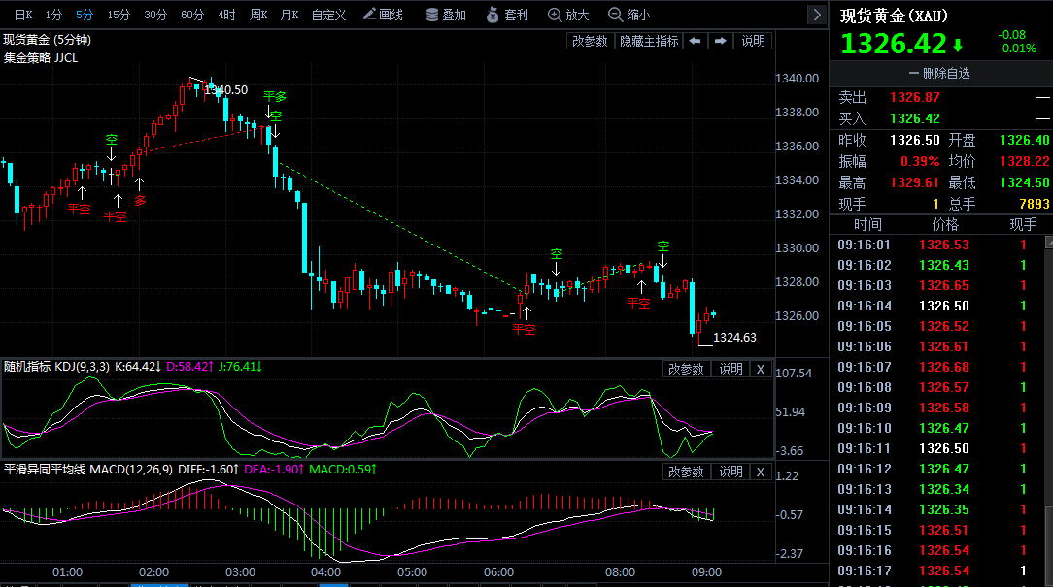
Task: Open main chart's 改参数 parameter settings
Action: click(x=590, y=41)
